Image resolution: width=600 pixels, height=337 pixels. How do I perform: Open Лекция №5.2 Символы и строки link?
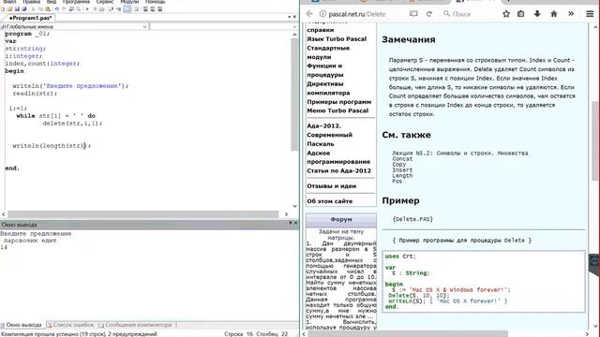click(460, 154)
